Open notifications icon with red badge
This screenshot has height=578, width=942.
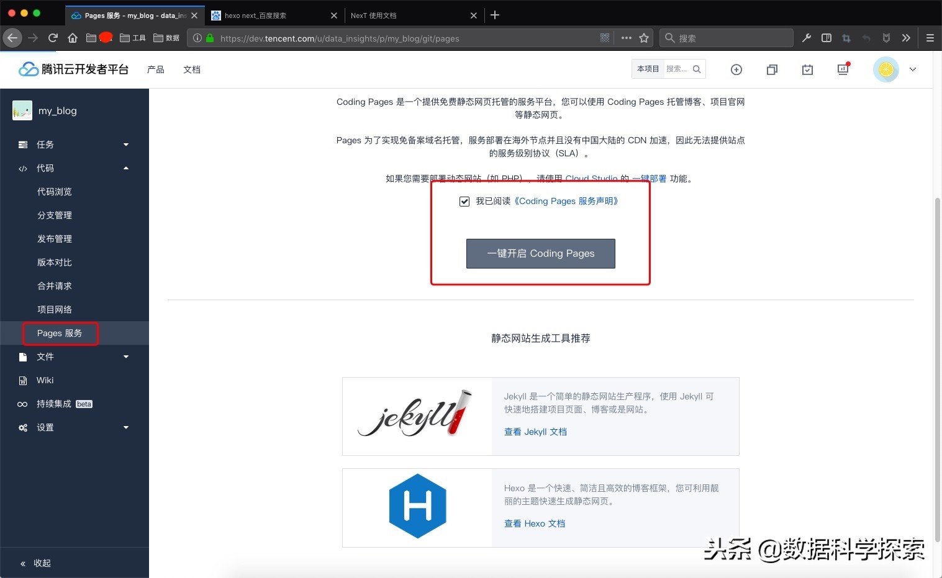(x=843, y=69)
